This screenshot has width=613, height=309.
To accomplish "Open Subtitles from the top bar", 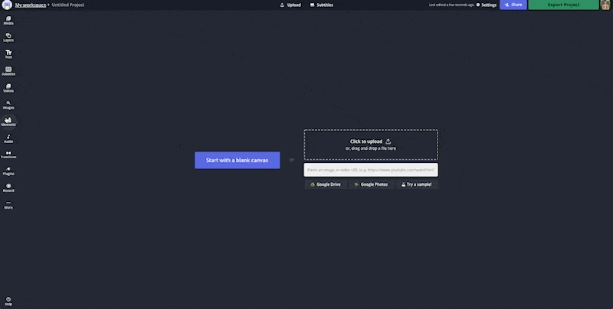I will [322, 5].
